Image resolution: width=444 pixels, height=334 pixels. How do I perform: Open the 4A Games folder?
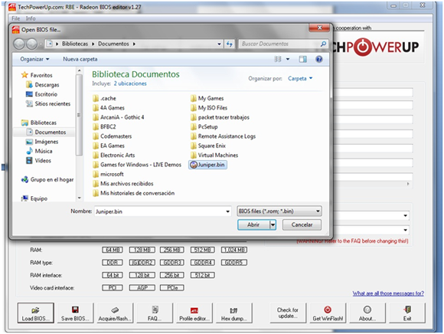click(x=109, y=108)
